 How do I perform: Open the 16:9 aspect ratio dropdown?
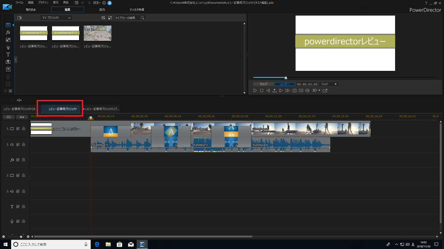tap(96, 2)
